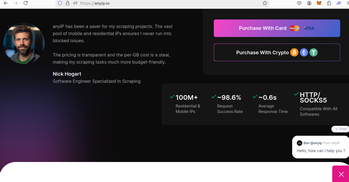The height and width of the screenshot is (182, 349).
Task: Click the address bar URL field
Action: click(x=165, y=3)
